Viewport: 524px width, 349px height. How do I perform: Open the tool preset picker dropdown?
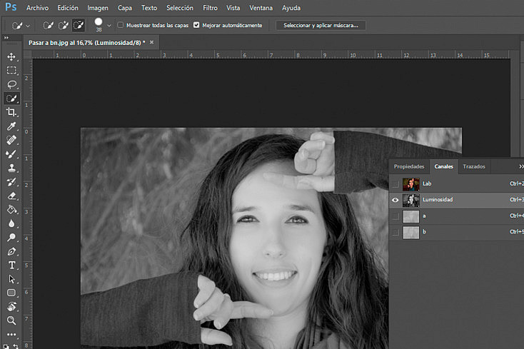28,26
